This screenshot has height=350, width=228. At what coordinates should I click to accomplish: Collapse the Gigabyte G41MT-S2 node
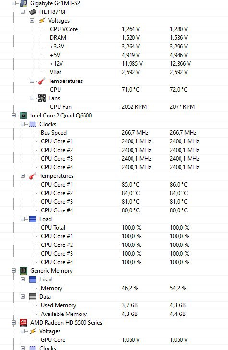click(x=13, y=3)
